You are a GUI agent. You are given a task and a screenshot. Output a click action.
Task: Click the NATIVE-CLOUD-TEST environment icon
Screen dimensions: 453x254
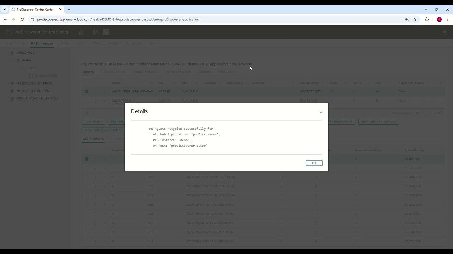coord(12,91)
